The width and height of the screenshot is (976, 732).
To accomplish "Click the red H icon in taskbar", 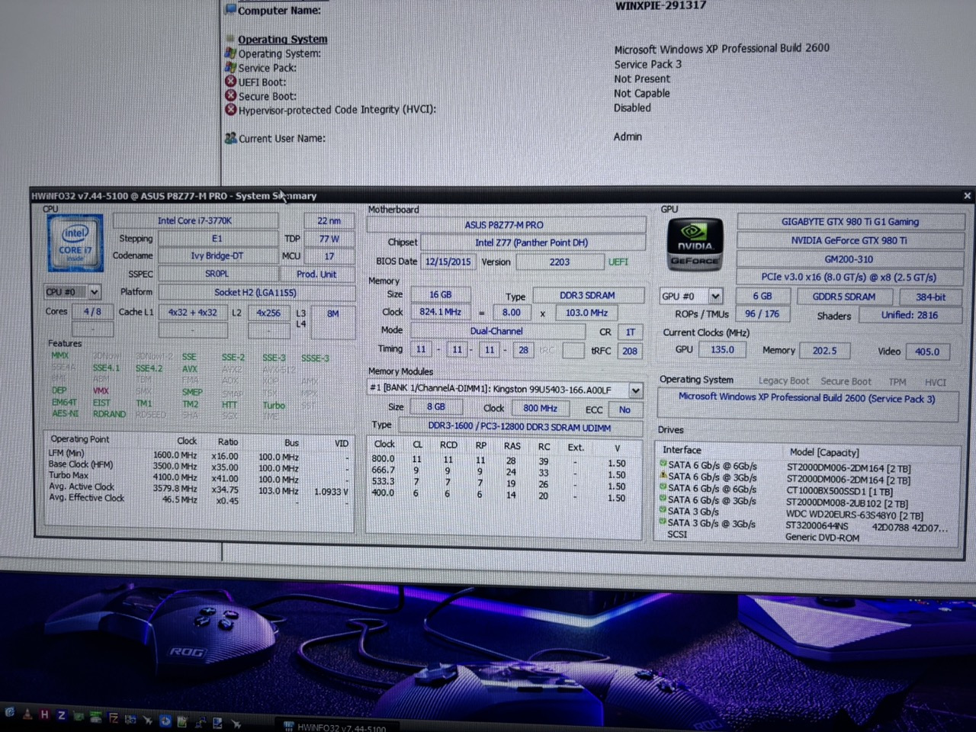I will (44, 715).
